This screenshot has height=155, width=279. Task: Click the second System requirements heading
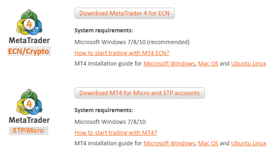click(x=104, y=110)
